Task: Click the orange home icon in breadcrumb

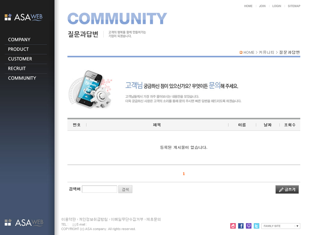Action: click(241, 52)
